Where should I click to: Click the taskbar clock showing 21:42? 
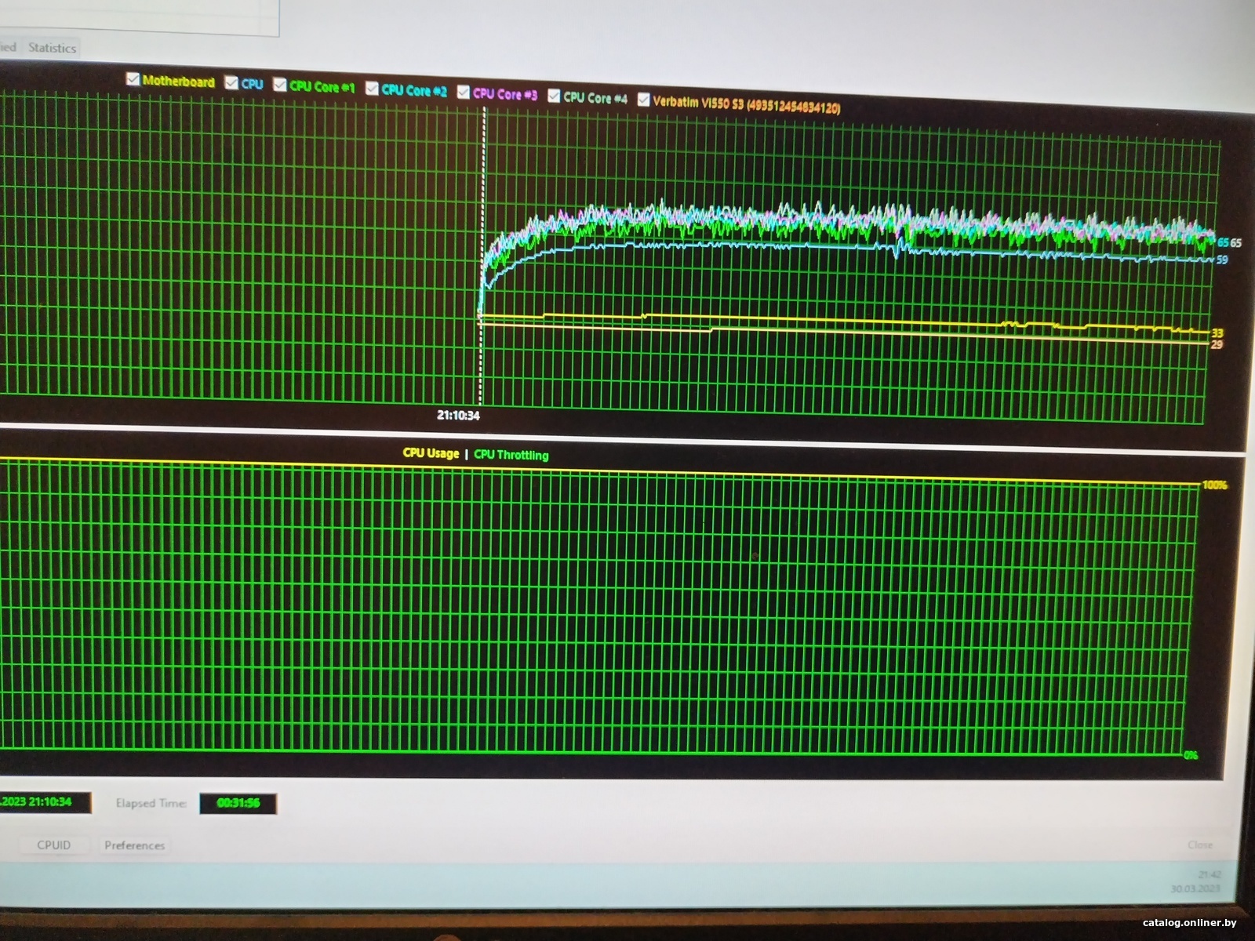(1209, 874)
